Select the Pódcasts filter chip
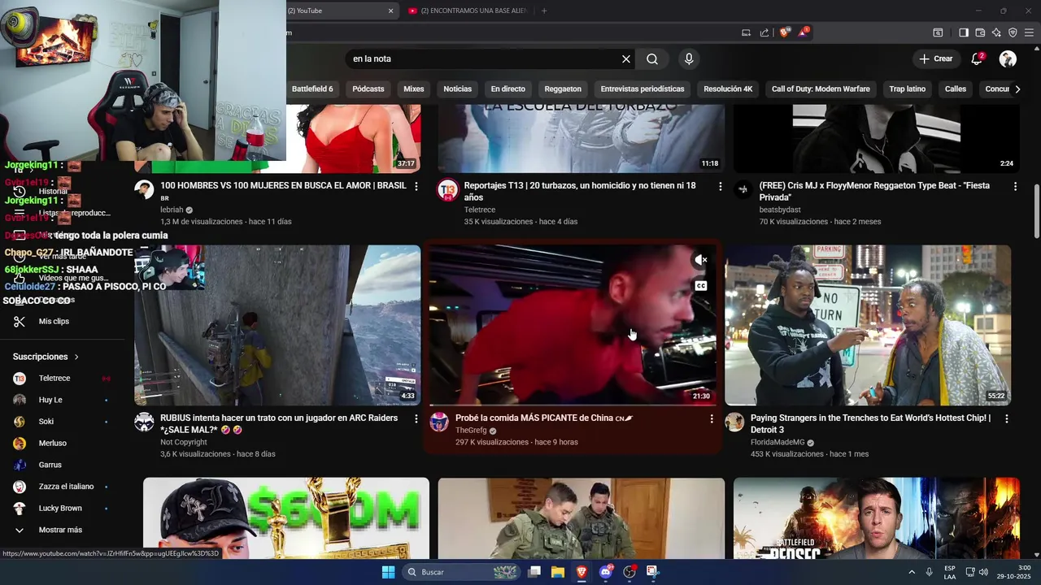1041x585 pixels. point(368,89)
